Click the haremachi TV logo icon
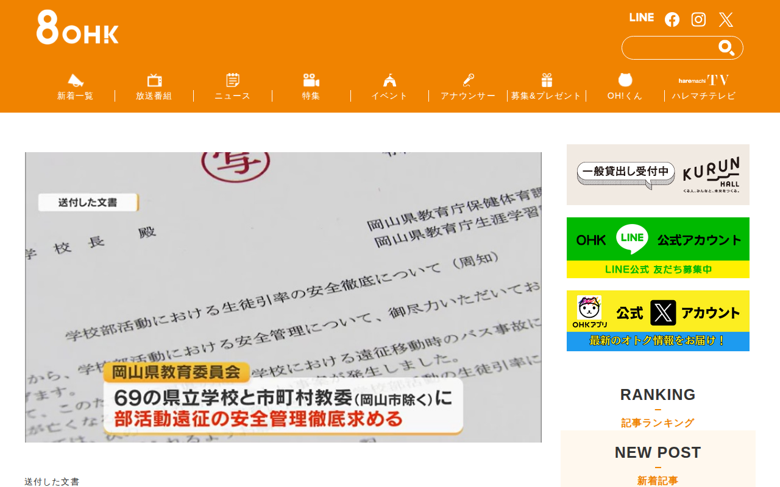780x487 pixels. [x=704, y=80]
